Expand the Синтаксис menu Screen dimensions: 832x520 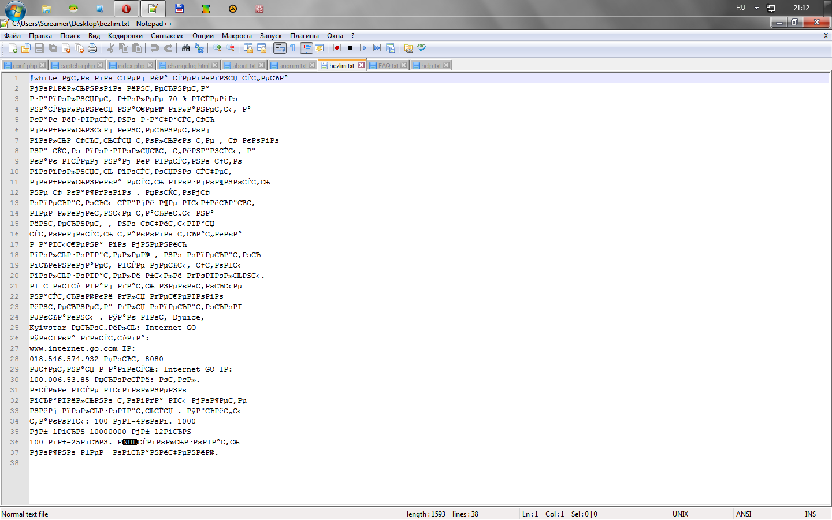(168, 36)
